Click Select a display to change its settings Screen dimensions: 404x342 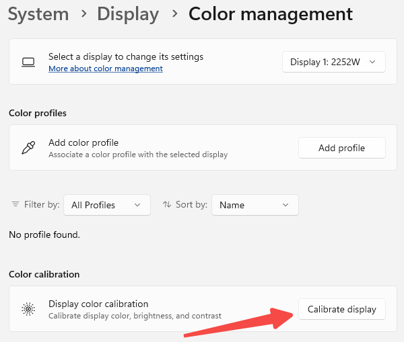coord(126,56)
